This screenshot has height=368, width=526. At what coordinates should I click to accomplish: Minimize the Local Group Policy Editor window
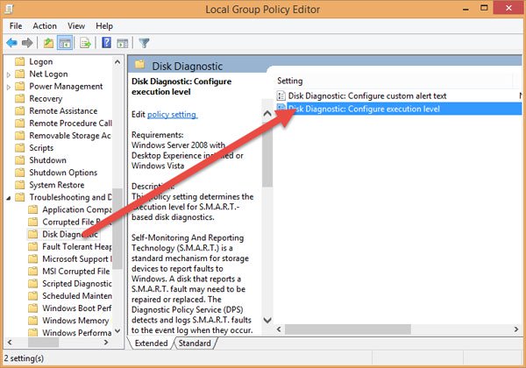pos(466,9)
